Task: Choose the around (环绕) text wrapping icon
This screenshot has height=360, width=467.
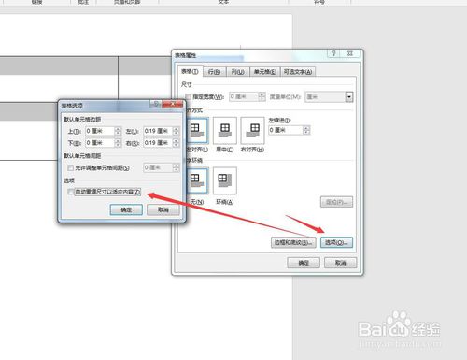Action: click(225, 180)
